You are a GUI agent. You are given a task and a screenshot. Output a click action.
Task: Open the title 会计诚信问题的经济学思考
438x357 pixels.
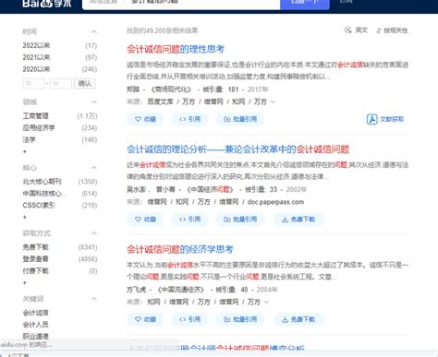(180, 249)
